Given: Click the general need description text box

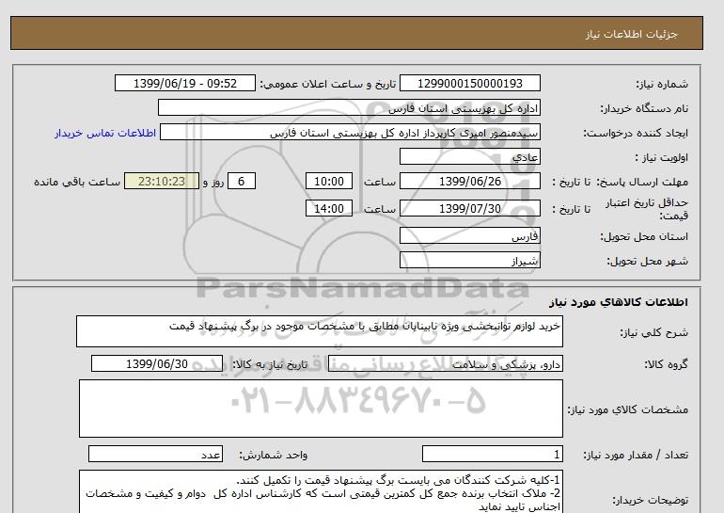Looking at the screenshot, I should [x=320, y=331].
